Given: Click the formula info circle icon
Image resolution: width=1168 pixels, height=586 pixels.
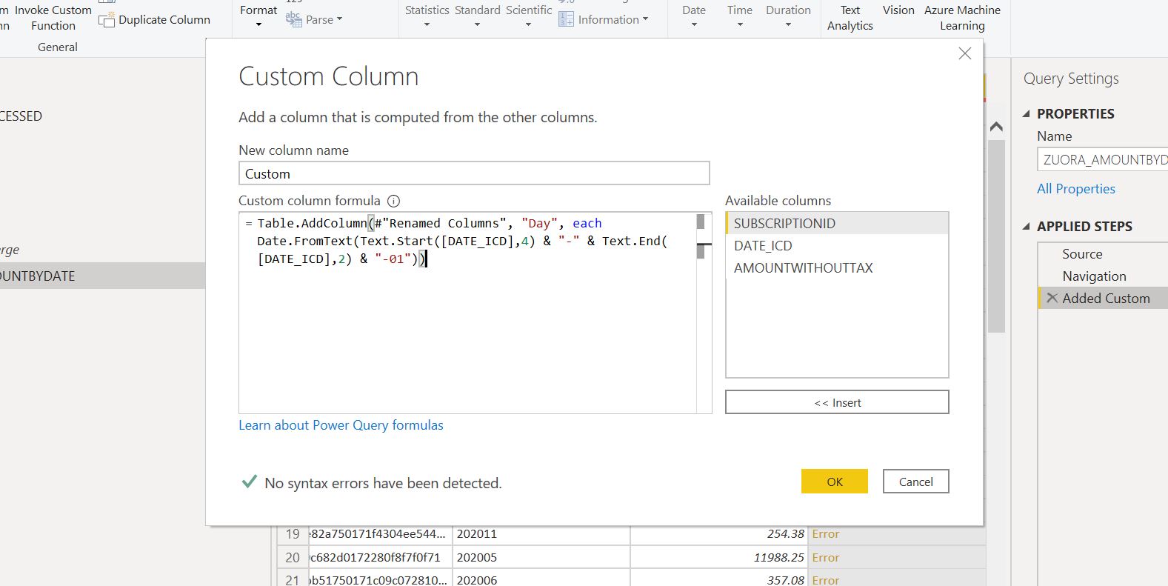Looking at the screenshot, I should tap(394, 201).
